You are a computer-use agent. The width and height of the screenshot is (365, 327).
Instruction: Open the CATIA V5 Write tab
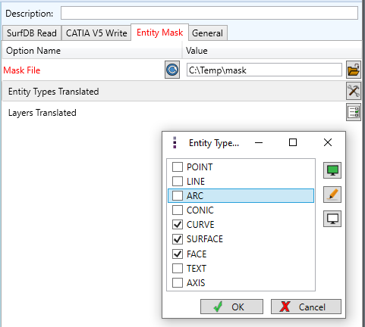96,33
